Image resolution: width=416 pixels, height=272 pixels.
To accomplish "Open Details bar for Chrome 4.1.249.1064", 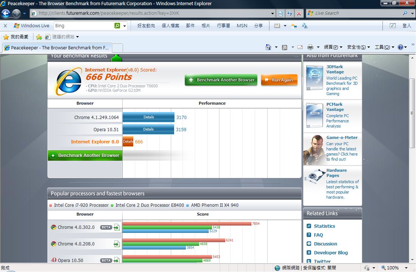I will point(148,117).
